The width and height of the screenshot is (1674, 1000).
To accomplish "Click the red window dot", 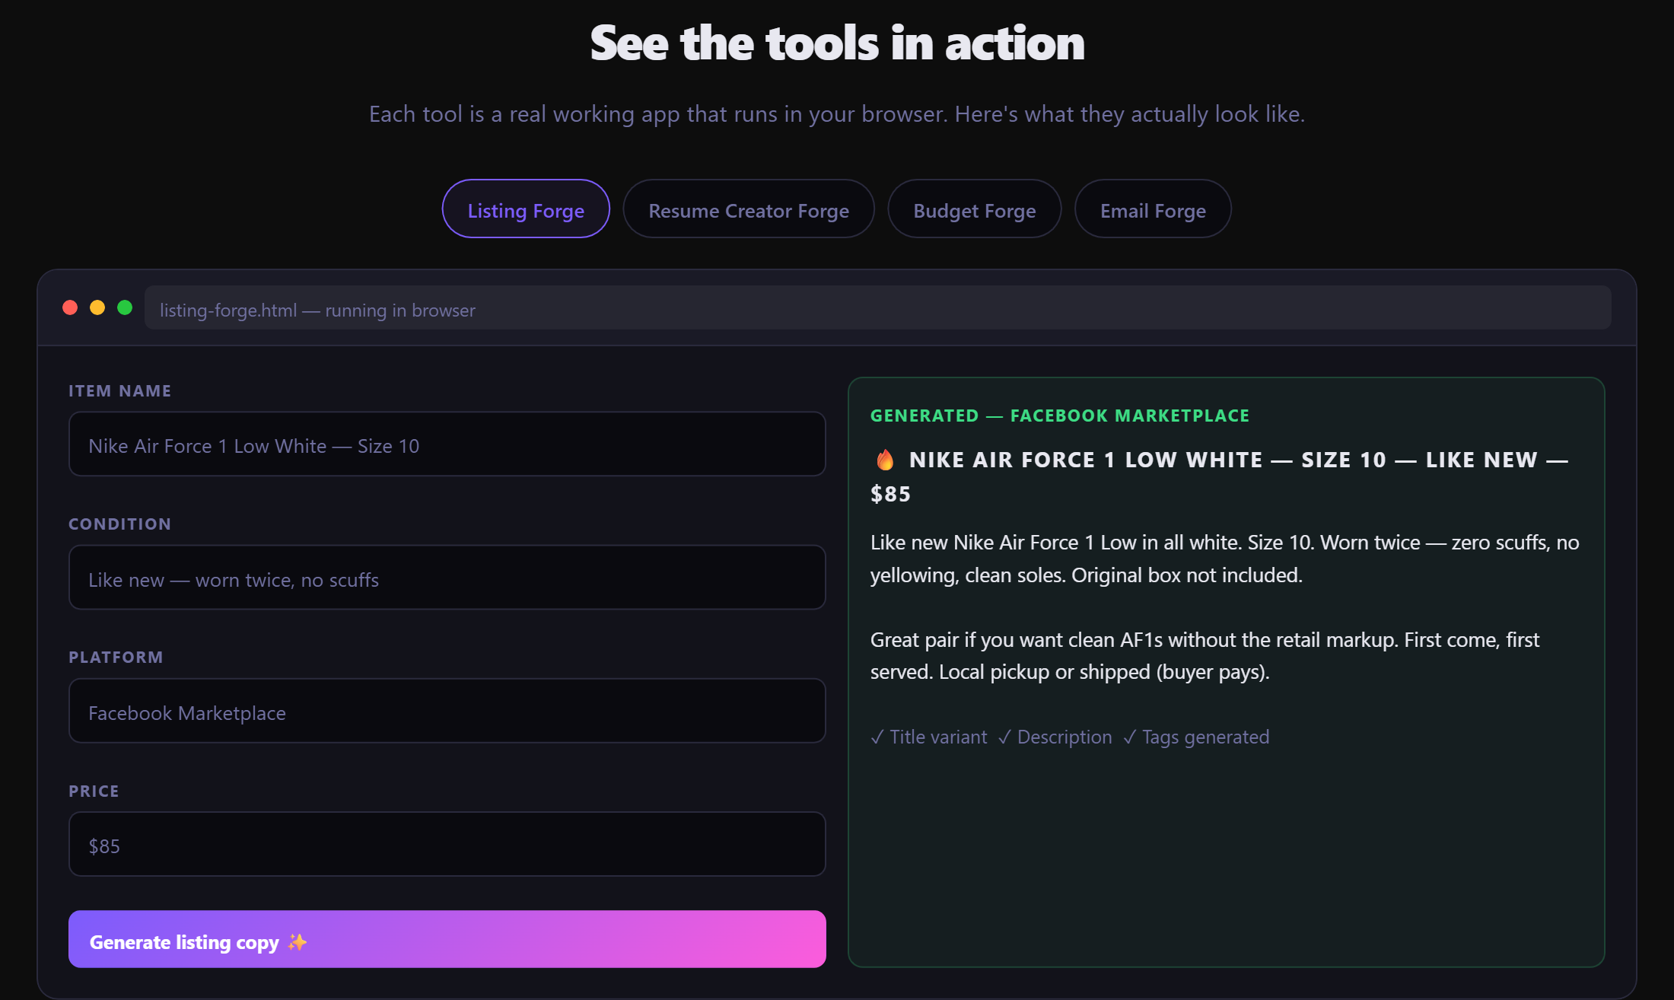I will point(70,307).
